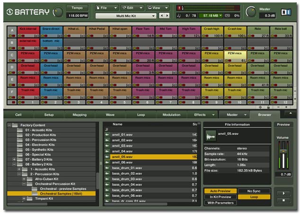Select column 12 header
Image resolution: width=300 pixels, height=214 pixels.
click(x=281, y=102)
